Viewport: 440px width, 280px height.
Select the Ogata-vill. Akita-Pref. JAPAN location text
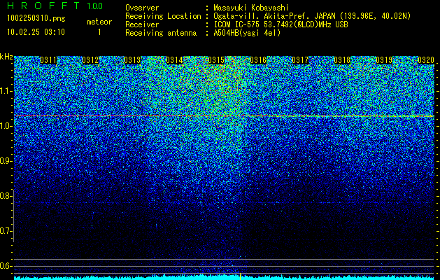(312, 16)
